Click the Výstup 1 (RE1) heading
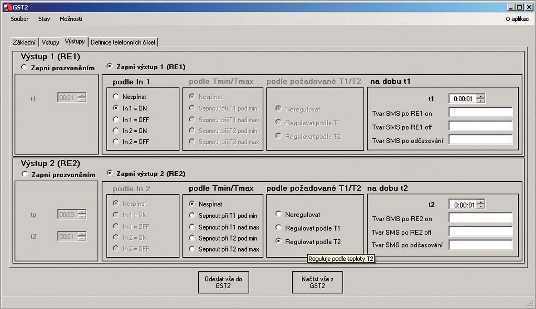Viewport: 536px width, 309px height. tap(50, 56)
